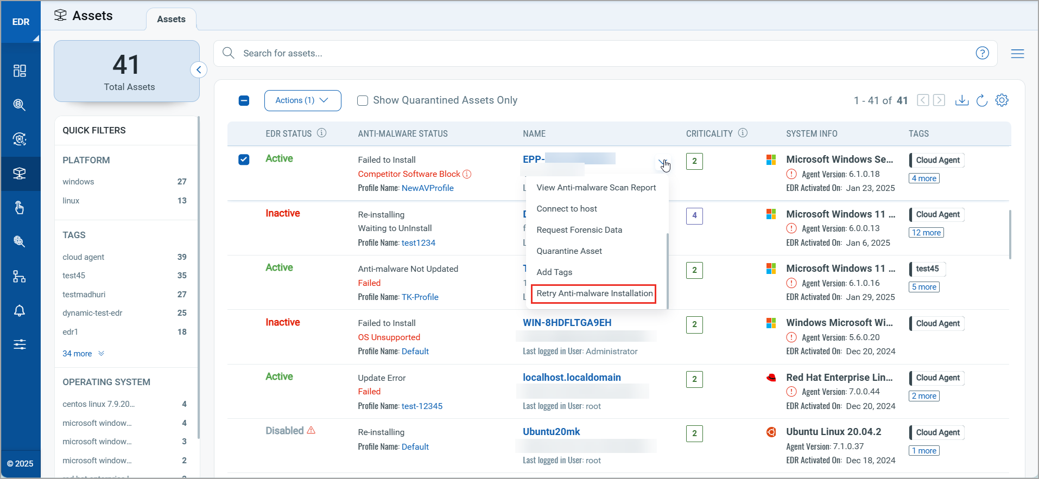Click the bell alerts icon in the sidebar

click(20, 311)
